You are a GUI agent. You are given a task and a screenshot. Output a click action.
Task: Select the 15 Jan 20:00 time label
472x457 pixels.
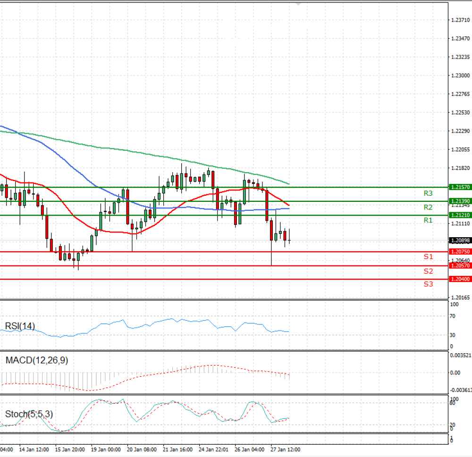(70, 449)
